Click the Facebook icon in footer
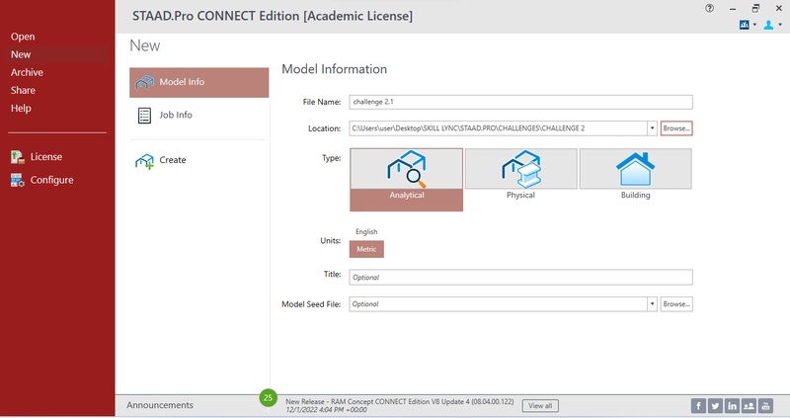 pyautogui.click(x=698, y=405)
